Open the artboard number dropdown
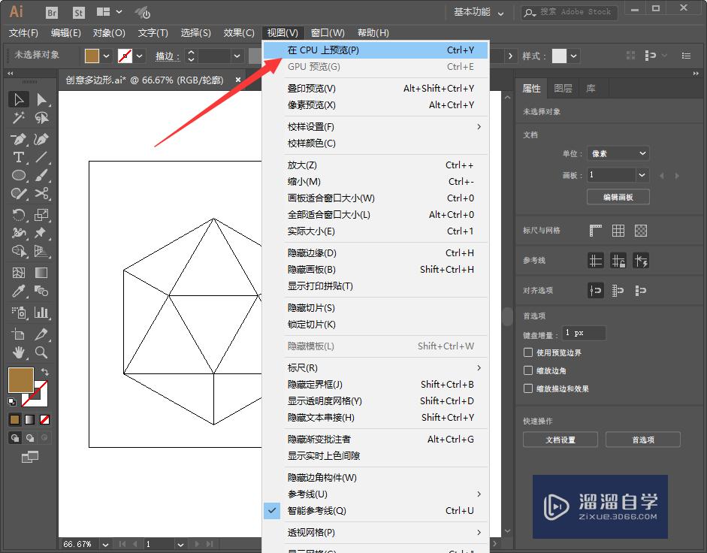This screenshot has width=707, height=553. (618, 174)
